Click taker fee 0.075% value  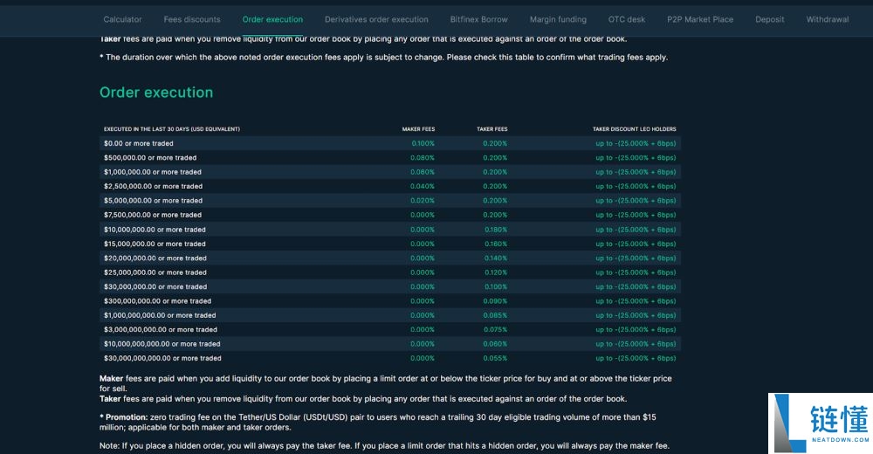[x=496, y=330]
